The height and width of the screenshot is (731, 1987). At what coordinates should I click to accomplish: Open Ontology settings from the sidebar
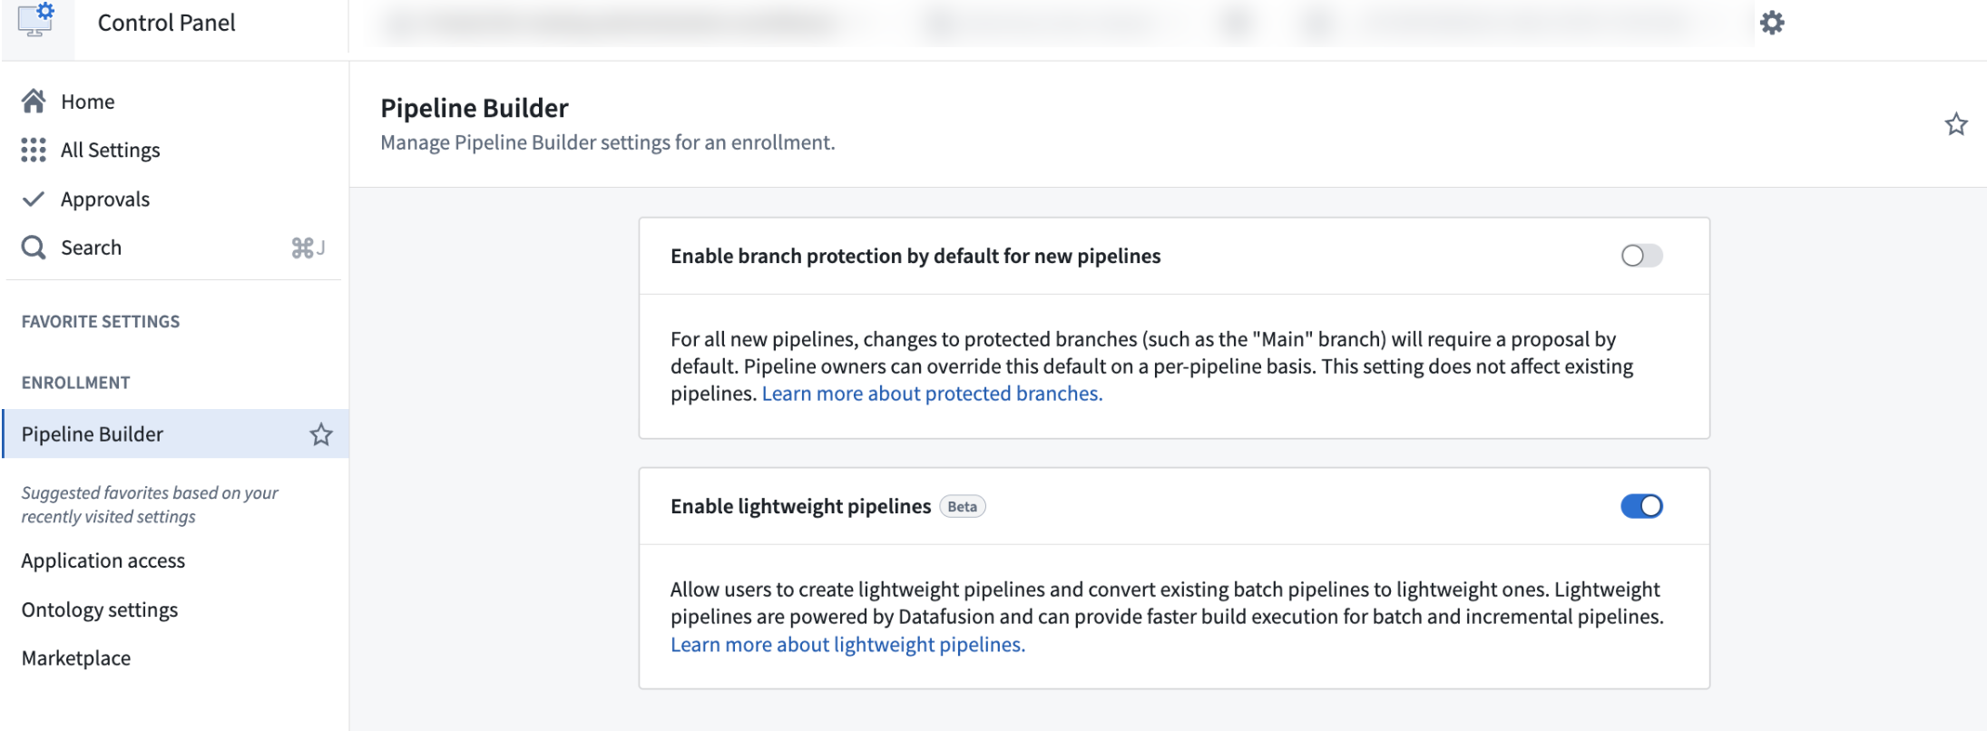(100, 609)
